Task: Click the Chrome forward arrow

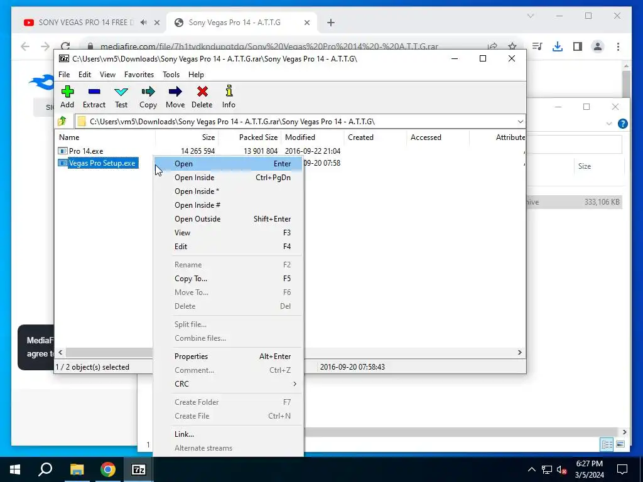Action: pyautogui.click(x=45, y=46)
